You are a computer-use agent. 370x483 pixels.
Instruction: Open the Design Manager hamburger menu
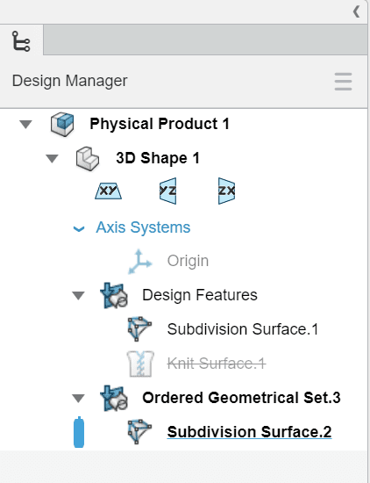point(343,82)
